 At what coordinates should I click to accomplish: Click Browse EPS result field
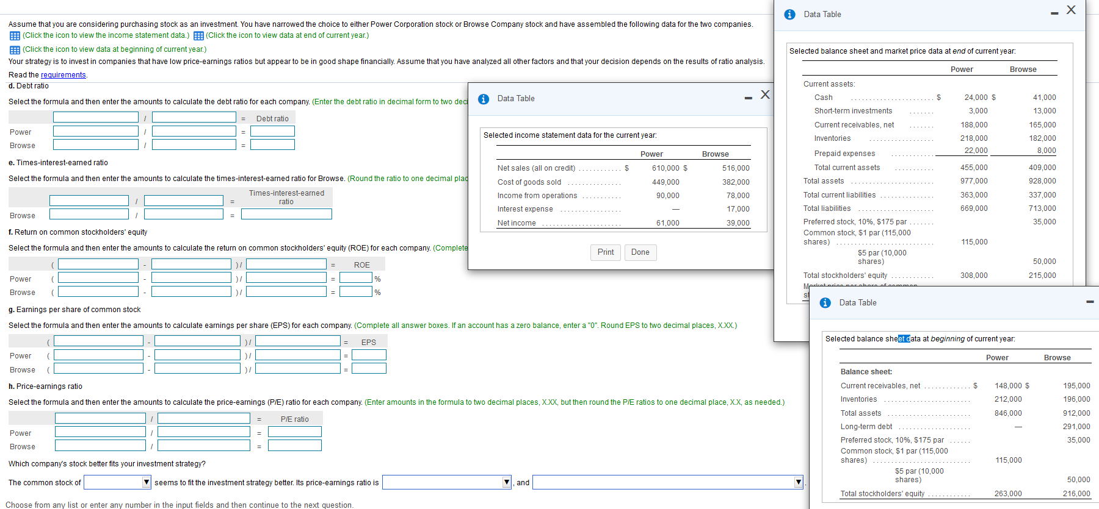(x=369, y=368)
